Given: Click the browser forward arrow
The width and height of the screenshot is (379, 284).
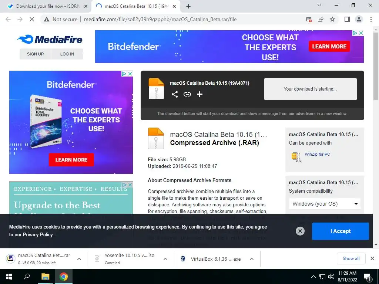Looking at the screenshot, I should click(20, 19).
